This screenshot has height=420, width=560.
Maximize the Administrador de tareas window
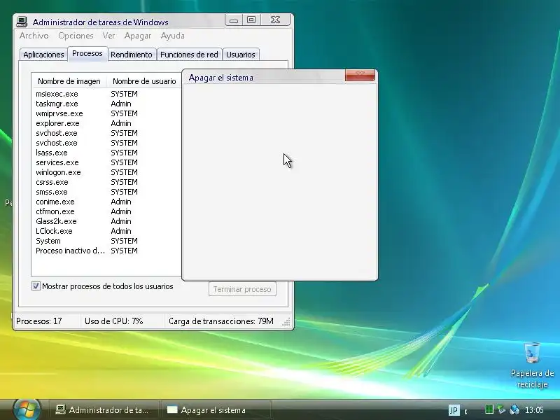coord(251,20)
